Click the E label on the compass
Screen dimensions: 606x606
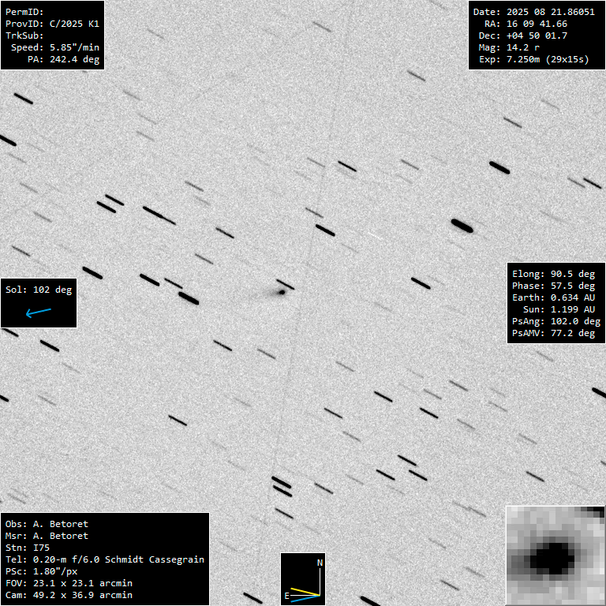pyautogui.click(x=286, y=597)
